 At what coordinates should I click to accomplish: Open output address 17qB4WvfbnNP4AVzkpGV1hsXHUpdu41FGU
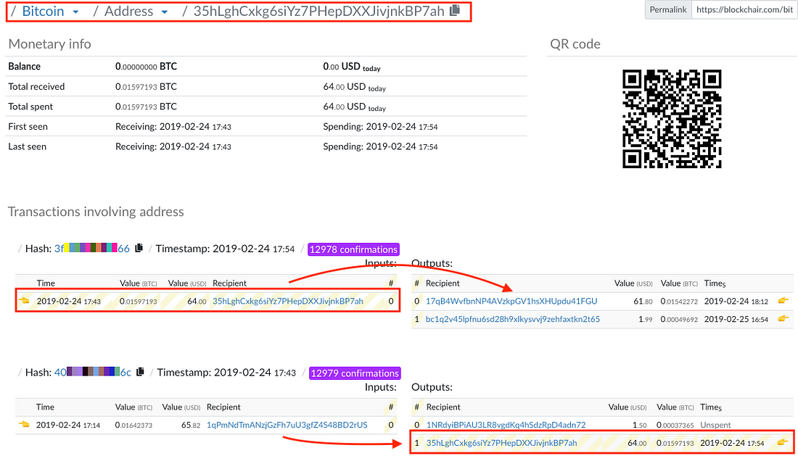(x=511, y=301)
